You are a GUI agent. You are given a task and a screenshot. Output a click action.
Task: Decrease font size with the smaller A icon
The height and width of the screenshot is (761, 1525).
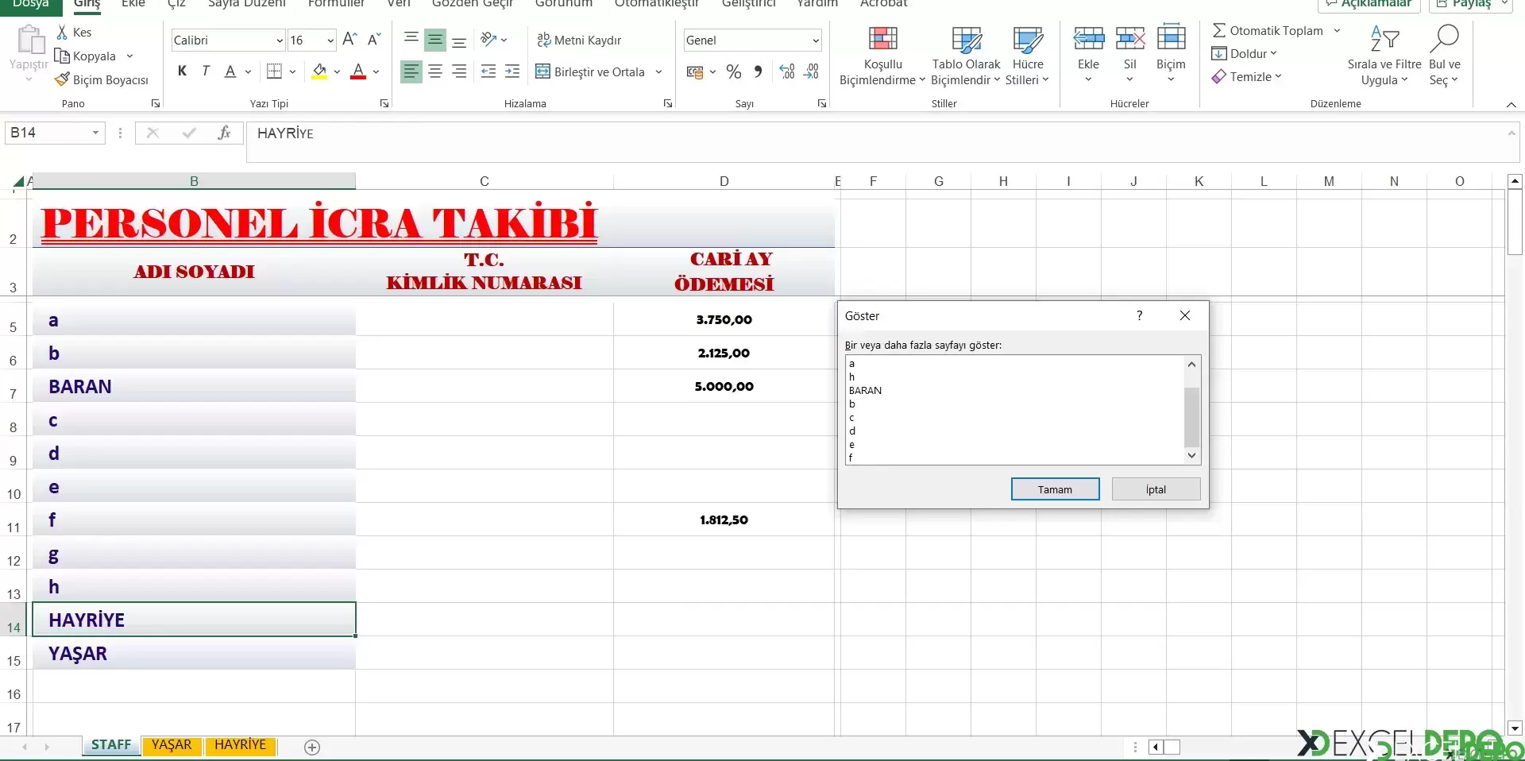(x=374, y=39)
